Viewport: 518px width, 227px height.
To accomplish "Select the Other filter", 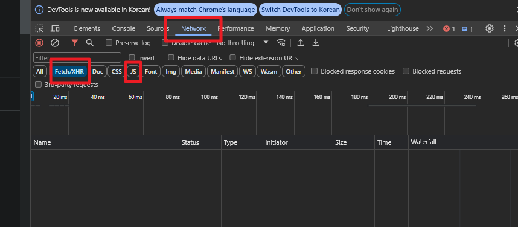I will tap(293, 71).
